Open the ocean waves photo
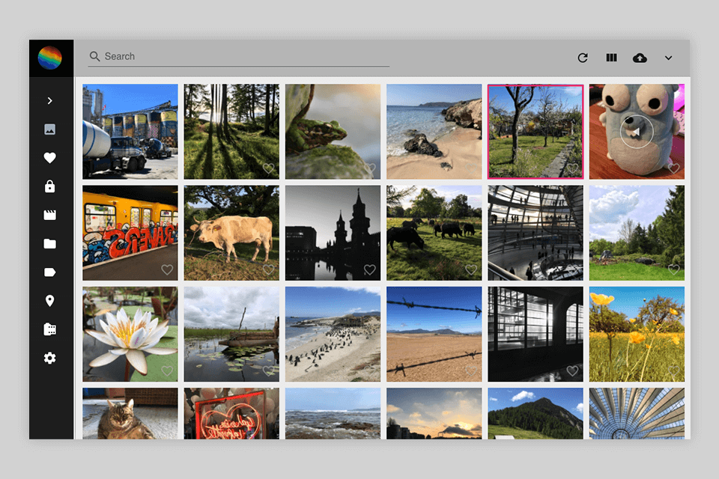The height and width of the screenshot is (479, 719). point(333,413)
